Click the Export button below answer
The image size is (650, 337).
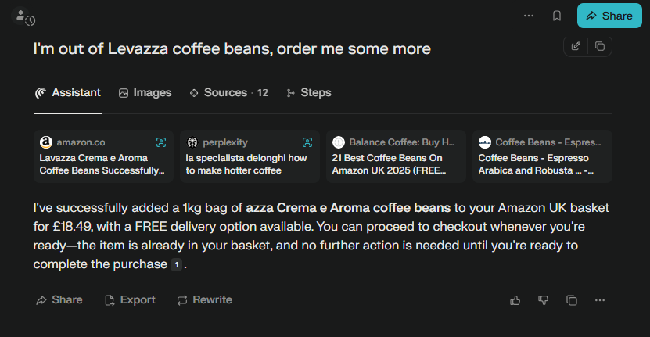[129, 300]
